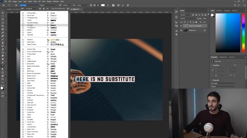The height and width of the screenshot is (138, 247).
Task: Commit current text edits with checkmark
Action: coord(123,5)
